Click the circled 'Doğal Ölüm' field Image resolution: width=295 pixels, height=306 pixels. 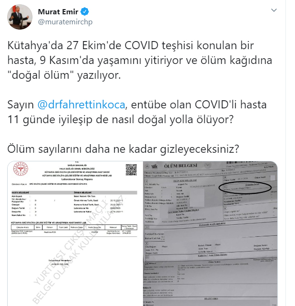pos(245,188)
